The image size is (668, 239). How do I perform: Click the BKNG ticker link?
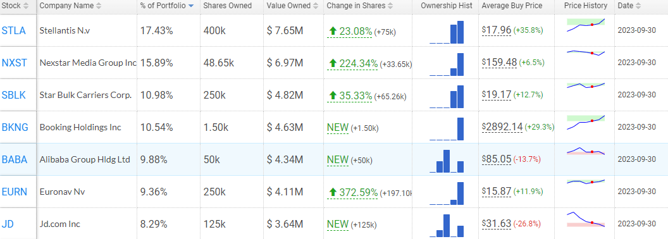(15, 127)
